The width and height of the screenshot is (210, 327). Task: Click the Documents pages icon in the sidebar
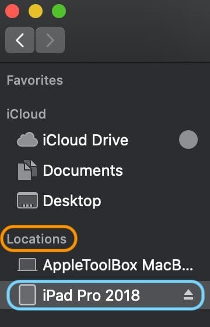coord(27,170)
